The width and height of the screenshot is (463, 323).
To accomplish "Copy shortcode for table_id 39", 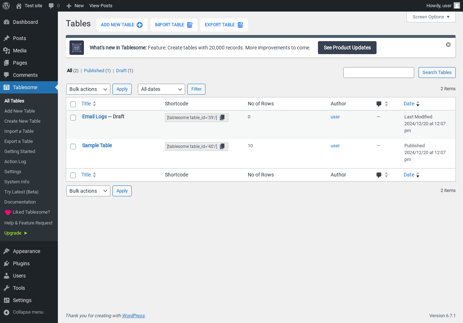I will pyautogui.click(x=222, y=117).
